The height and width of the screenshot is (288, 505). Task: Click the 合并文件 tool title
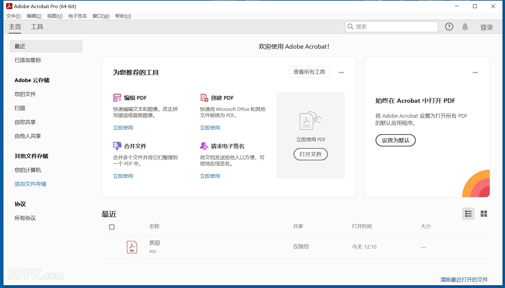(x=135, y=146)
